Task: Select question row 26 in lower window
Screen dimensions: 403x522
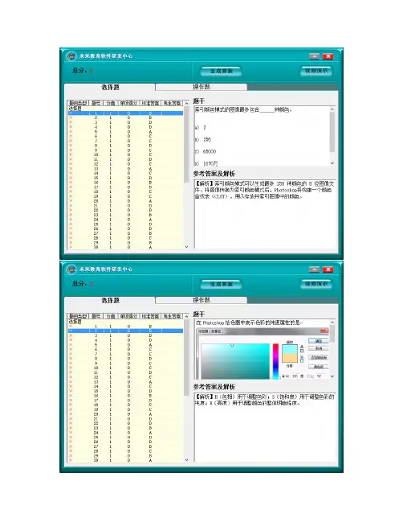Action: (x=125, y=442)
